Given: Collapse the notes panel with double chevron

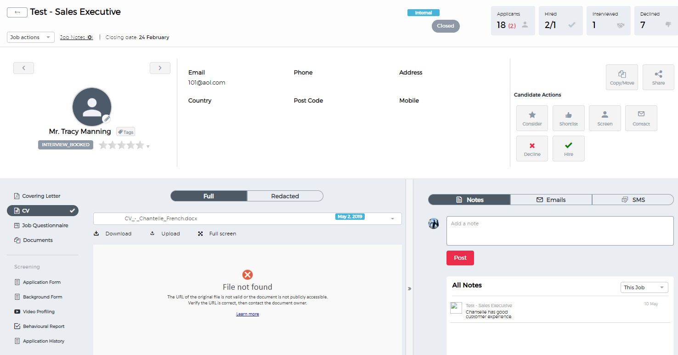Looking at the screenshot, I should click(409, 289).
